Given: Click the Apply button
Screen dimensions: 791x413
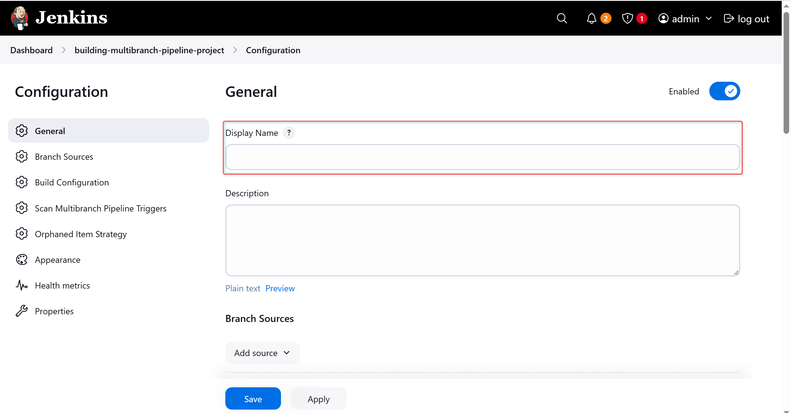Looking at the screenshot, I should [x=318, y=399].
